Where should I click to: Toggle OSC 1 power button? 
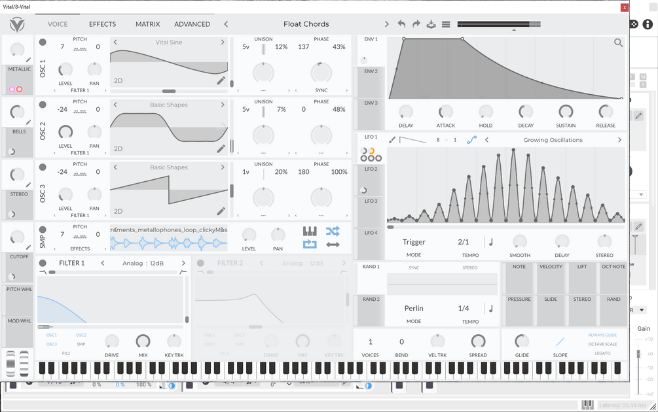[x=43, y=42]
